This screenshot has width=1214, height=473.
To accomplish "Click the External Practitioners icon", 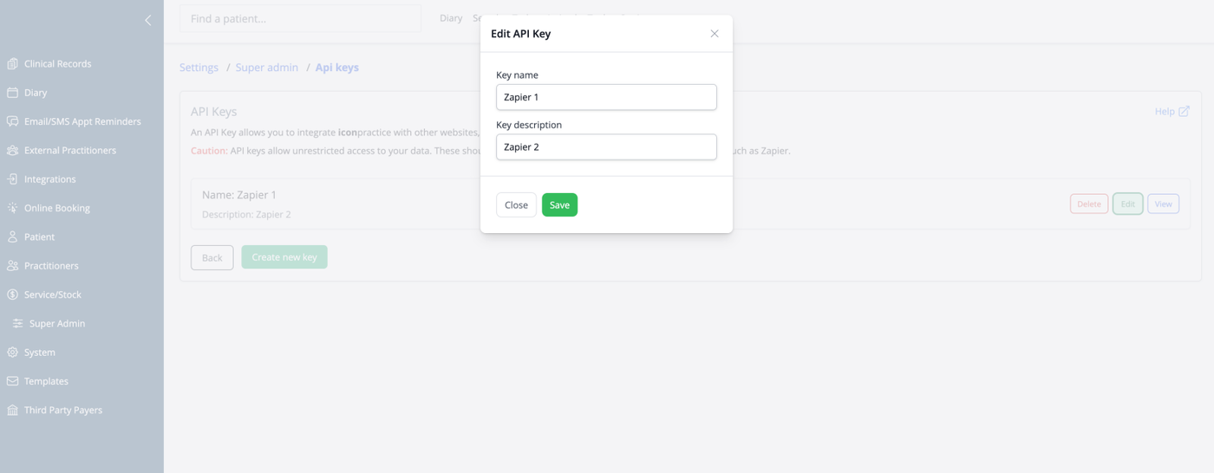I will point(12,150).
